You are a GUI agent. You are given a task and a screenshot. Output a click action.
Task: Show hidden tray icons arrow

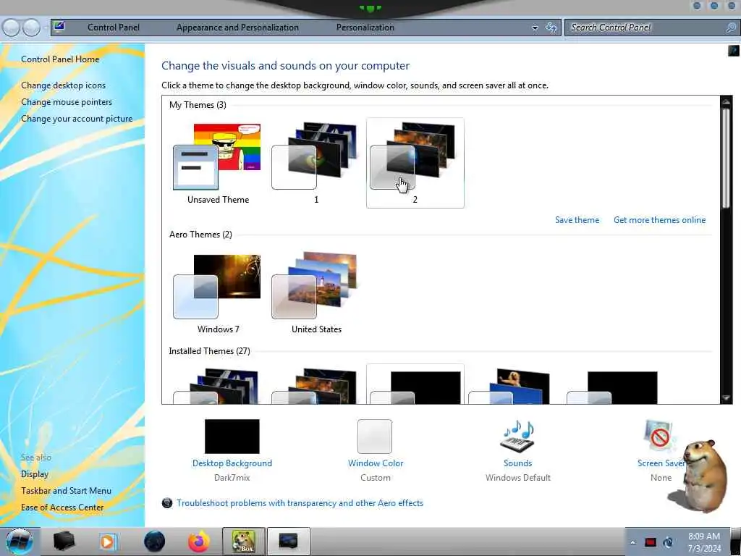coord(632,542)
